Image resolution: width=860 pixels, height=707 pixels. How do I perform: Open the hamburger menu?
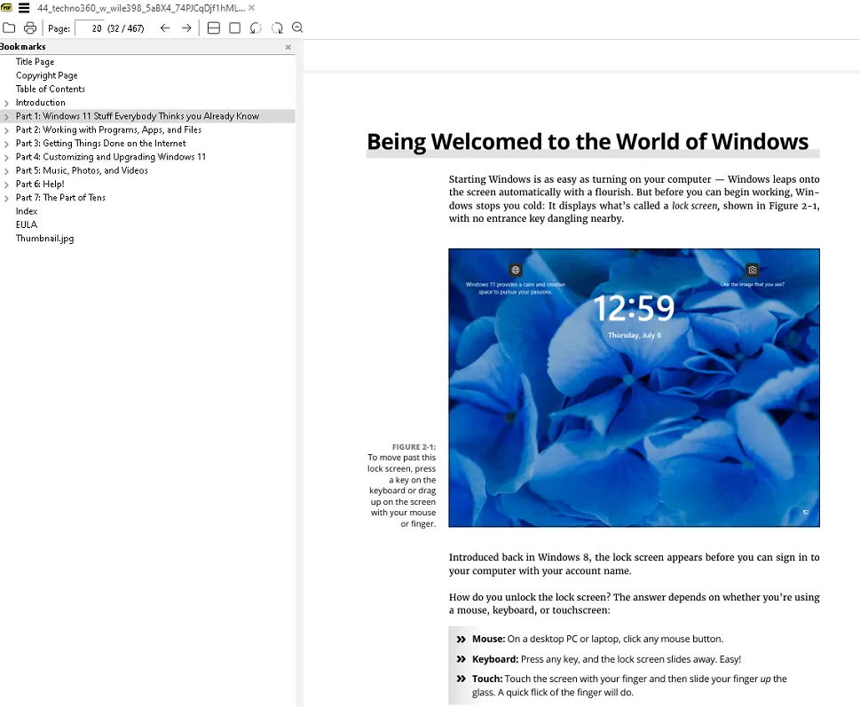(x=24, y=7)
